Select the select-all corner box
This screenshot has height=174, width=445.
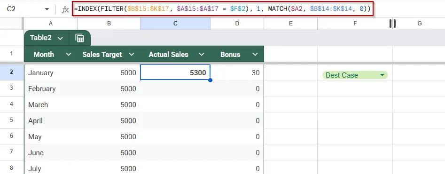(x=12, y=24)
